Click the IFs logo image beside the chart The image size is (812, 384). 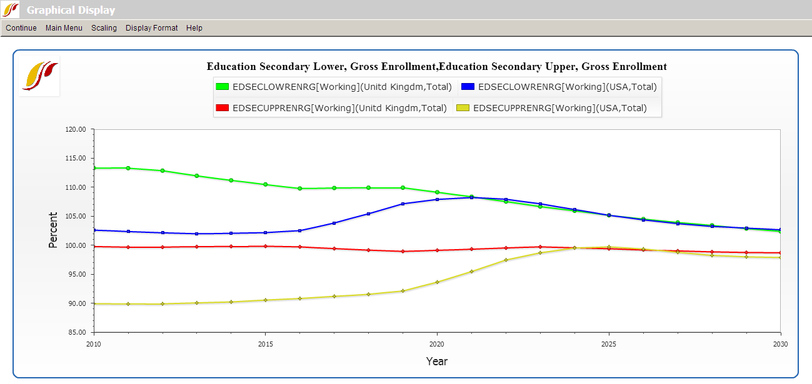tap(39, 76)
